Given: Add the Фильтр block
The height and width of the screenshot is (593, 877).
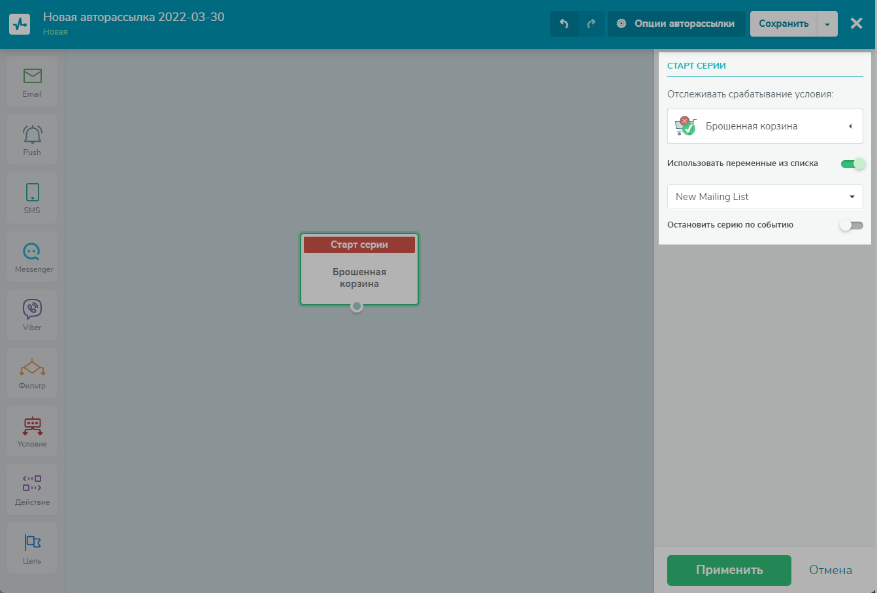Looking at the screenshot, I should point(32,372).
